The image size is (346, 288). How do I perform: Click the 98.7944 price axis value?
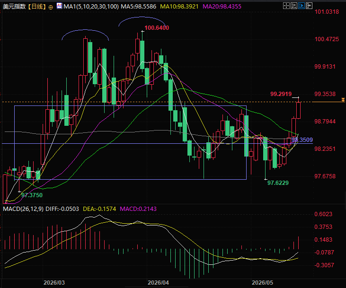[x=325, y=122]
